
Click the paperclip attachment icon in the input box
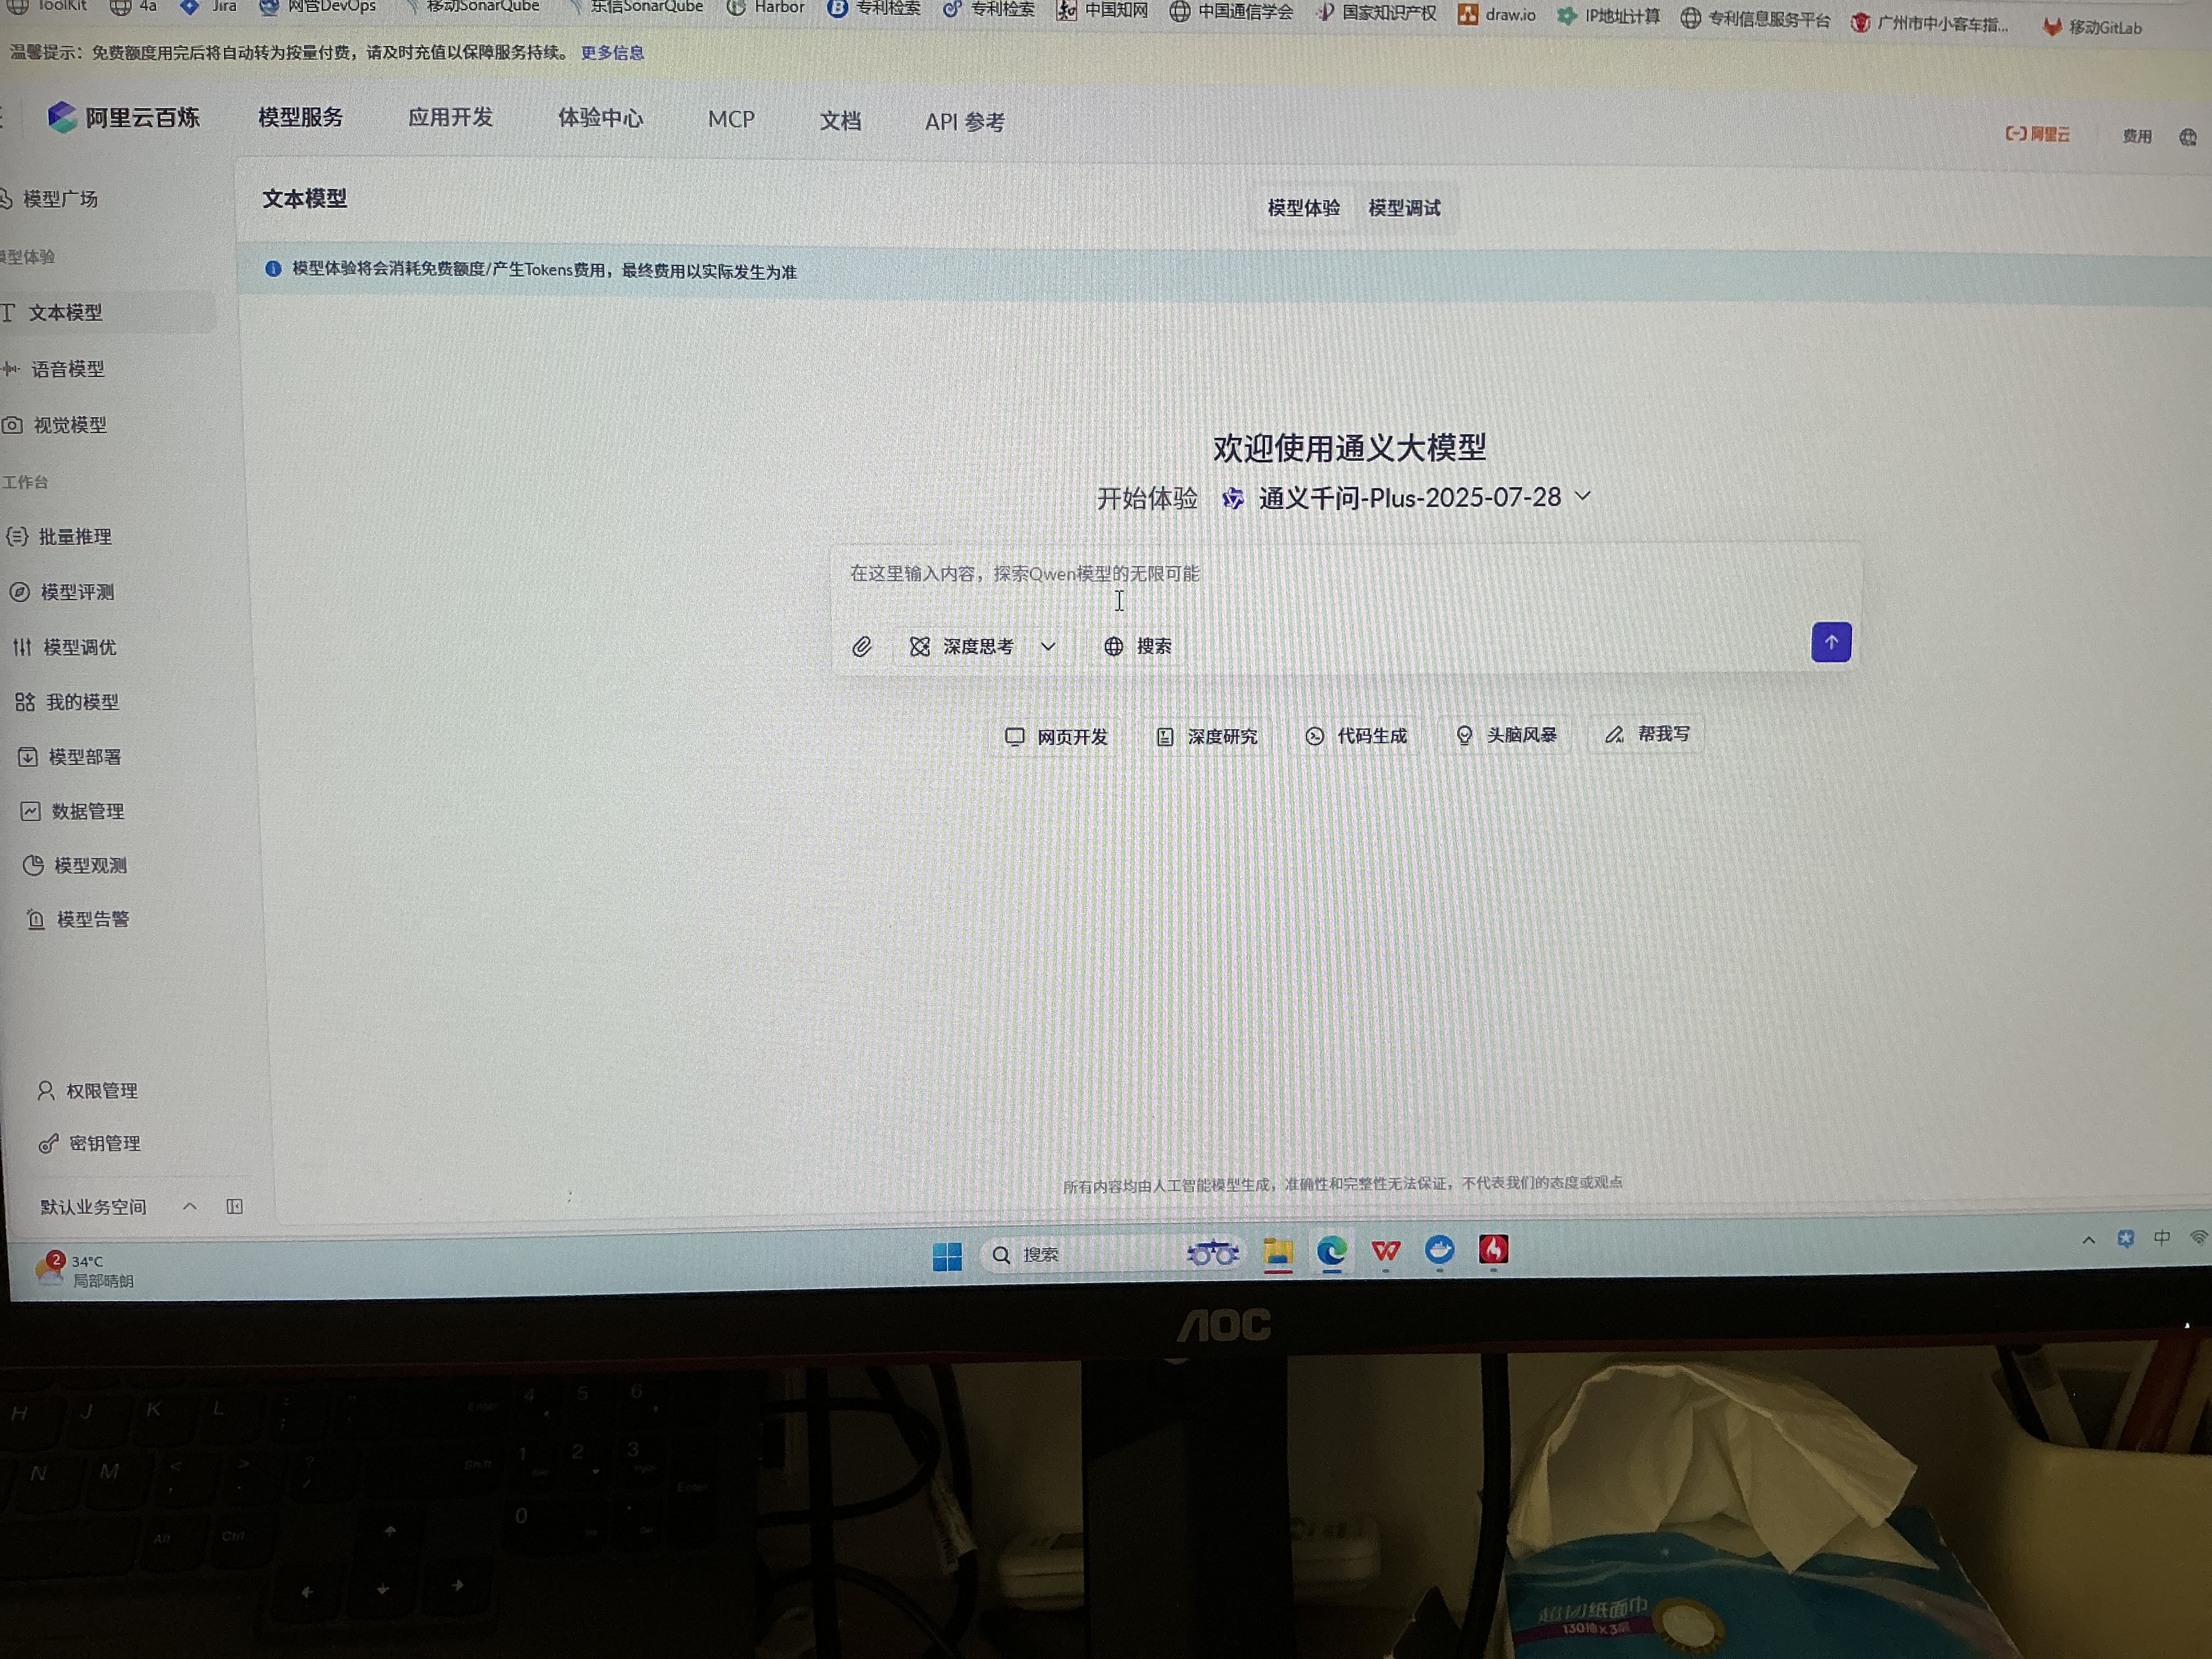[x=862, y=646]
